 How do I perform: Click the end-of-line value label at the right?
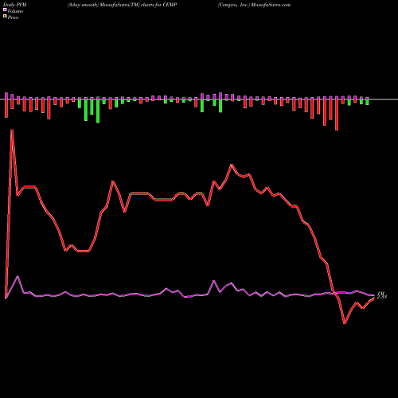tap(382, 295)
